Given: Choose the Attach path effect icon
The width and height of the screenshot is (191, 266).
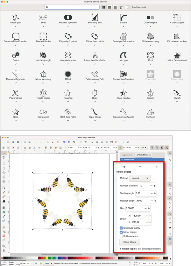Looking at the screenshot, I should pyautogui.click(x=16, y=17).
